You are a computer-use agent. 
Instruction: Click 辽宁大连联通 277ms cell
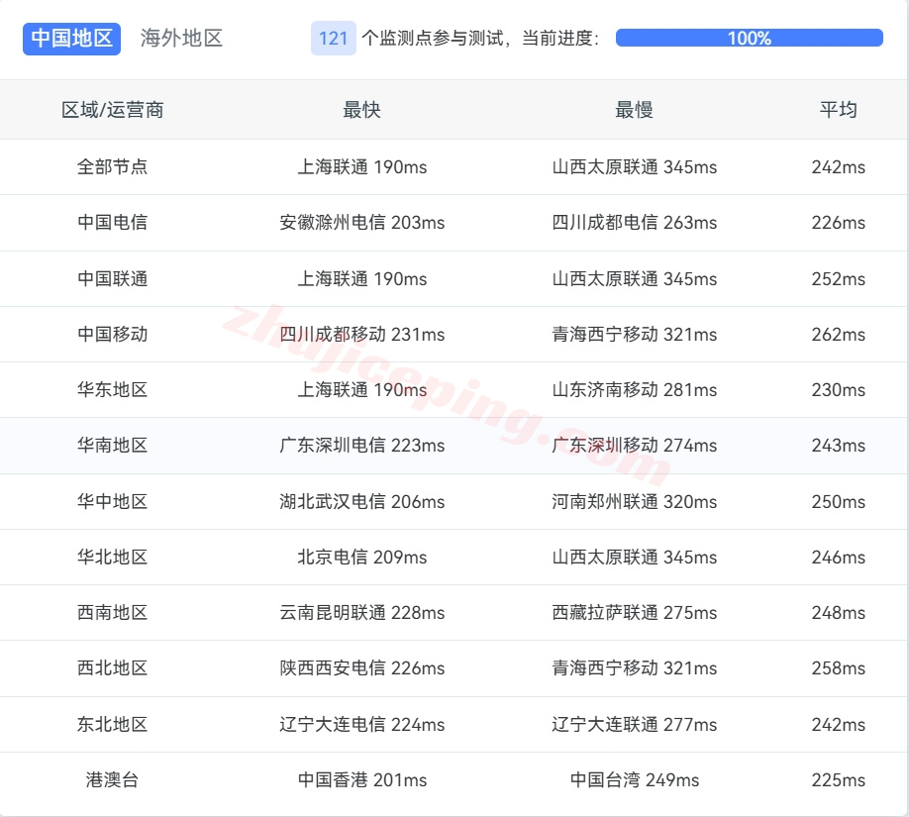(634, 725)
